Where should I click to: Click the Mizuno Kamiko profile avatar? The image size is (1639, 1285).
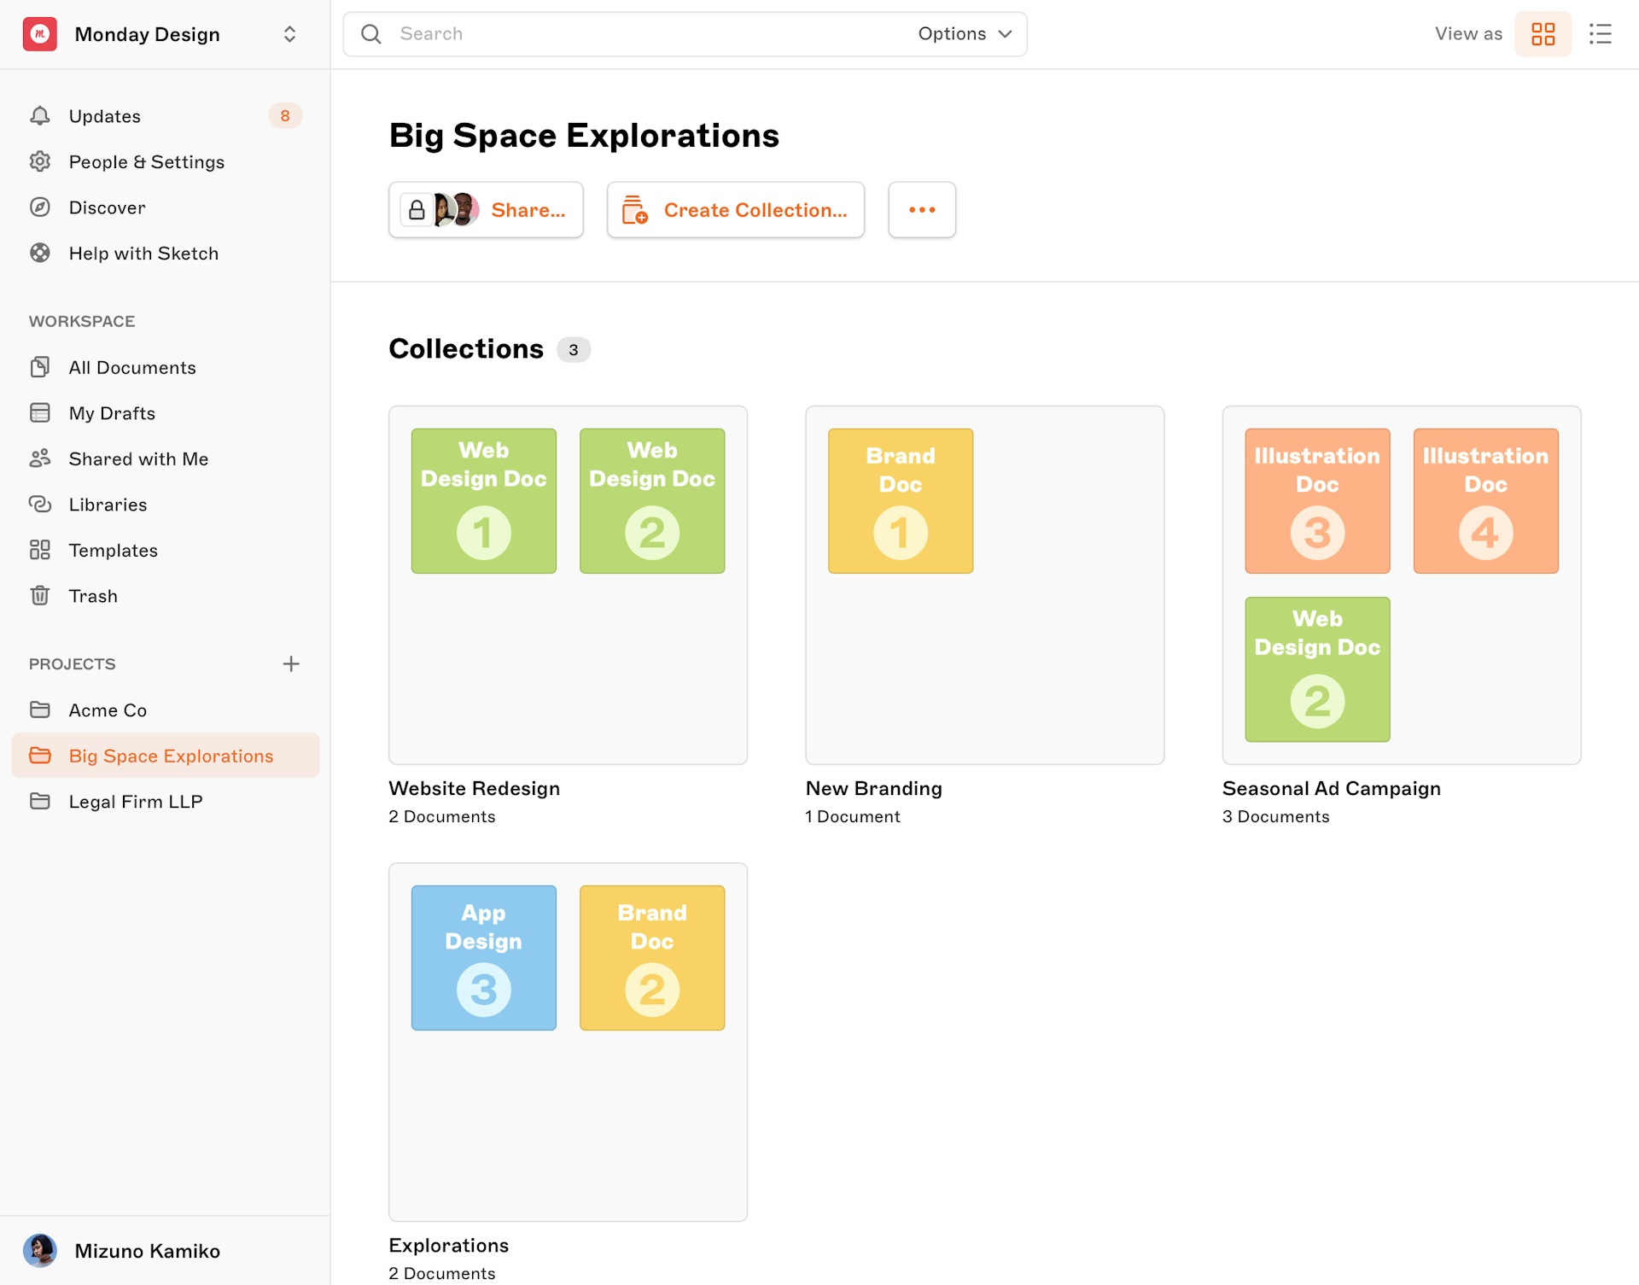point(40,1250)
